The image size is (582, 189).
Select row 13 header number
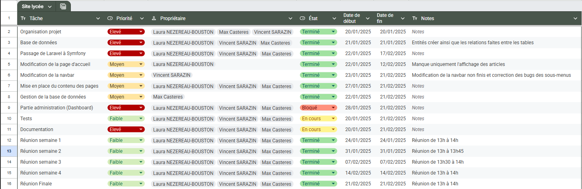click(x=8, y=151)
